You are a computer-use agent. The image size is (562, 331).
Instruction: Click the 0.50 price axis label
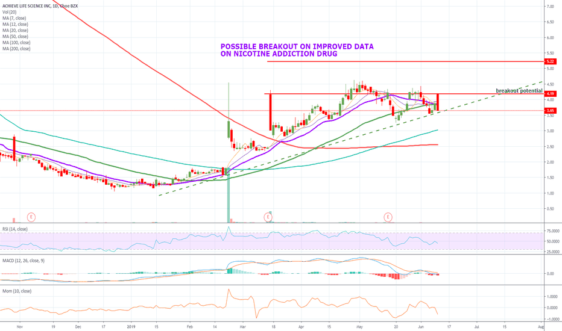550,209
